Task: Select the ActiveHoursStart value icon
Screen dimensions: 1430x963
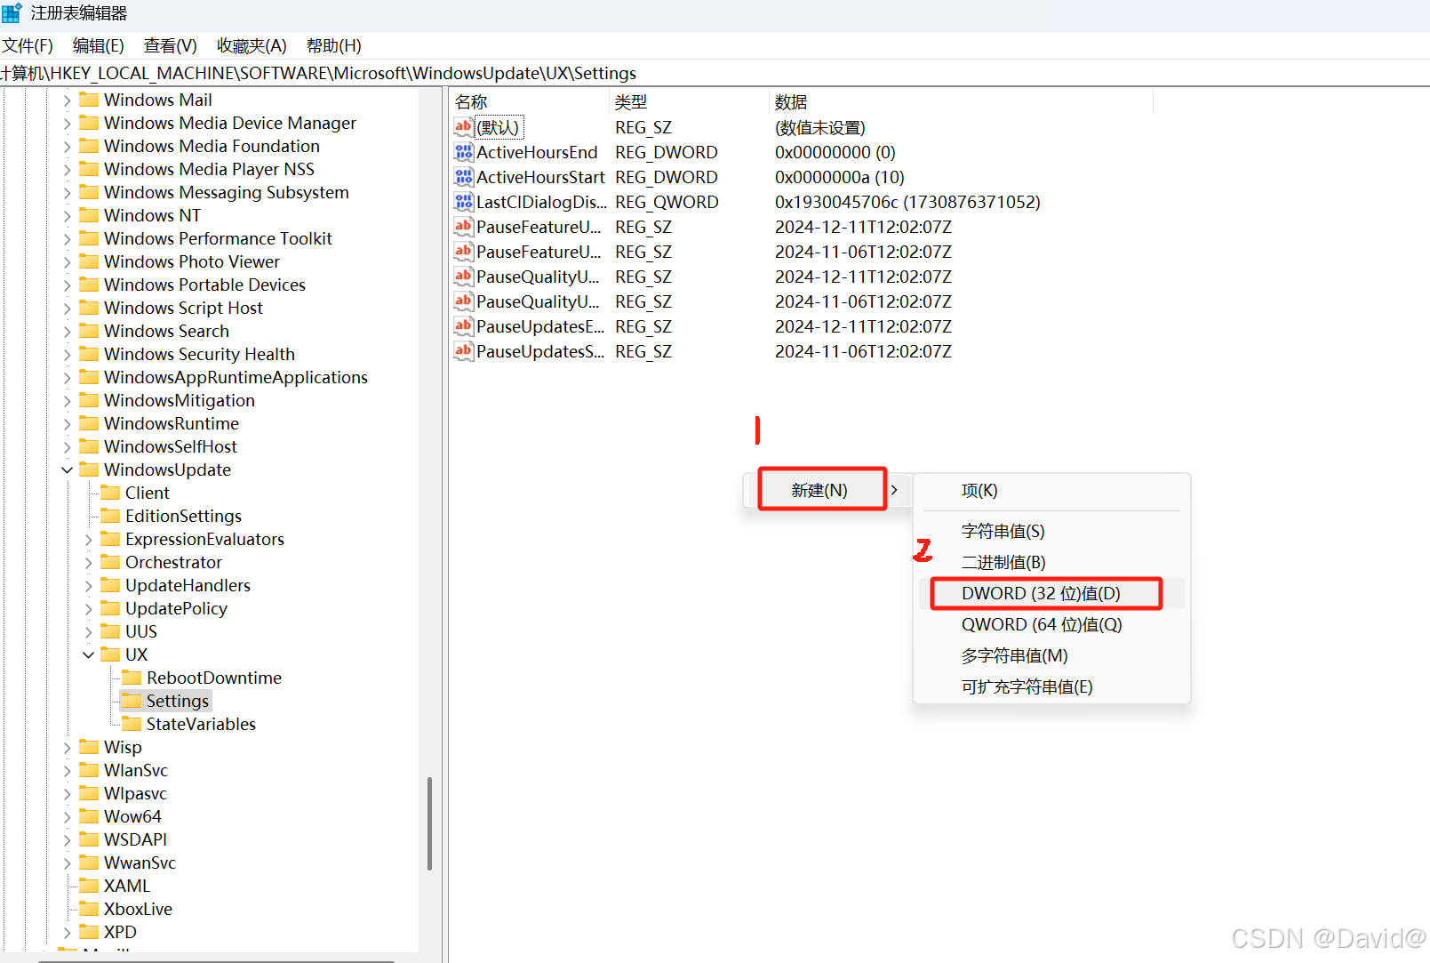Action: (x=463, y=177)
